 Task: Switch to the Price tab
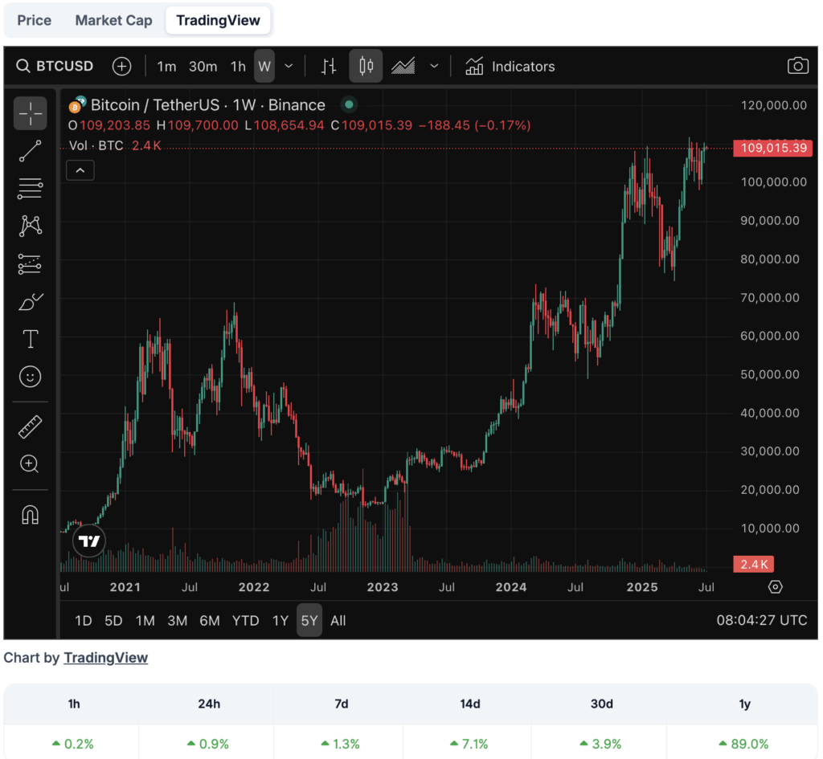pos(34,20)
